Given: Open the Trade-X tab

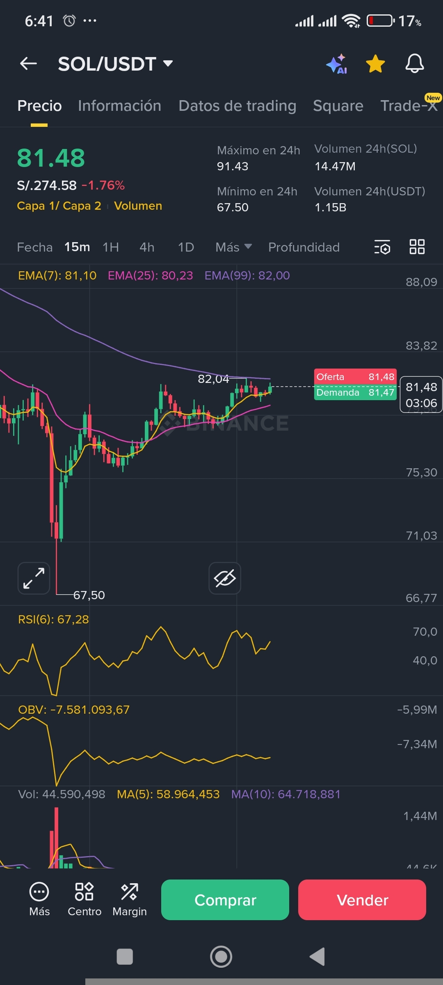Looking at the screenshot, I should pos(409,106).
